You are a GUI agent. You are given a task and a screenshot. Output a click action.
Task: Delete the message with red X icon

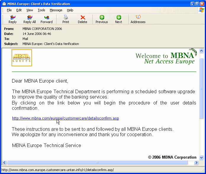pyautogui.click(x=83, y=18)
